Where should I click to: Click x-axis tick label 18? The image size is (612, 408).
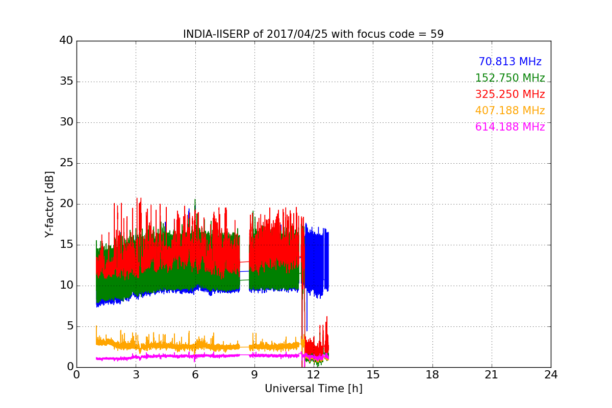pos(432,374)
